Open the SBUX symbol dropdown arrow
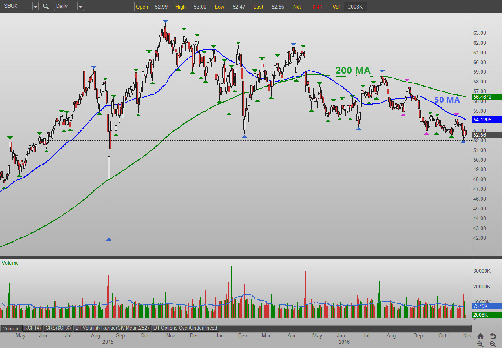The image size is (502, 348). pos(35,7)
